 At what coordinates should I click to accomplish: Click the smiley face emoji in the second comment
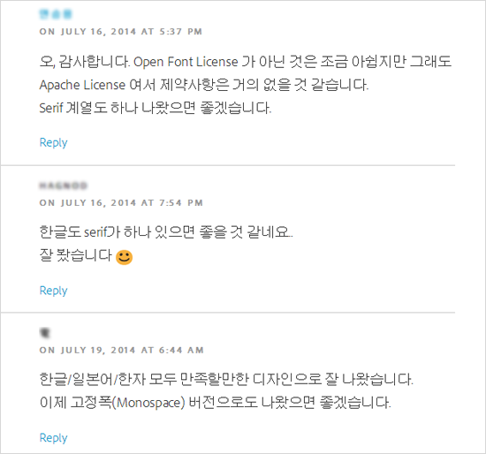[x=124, y=257]
